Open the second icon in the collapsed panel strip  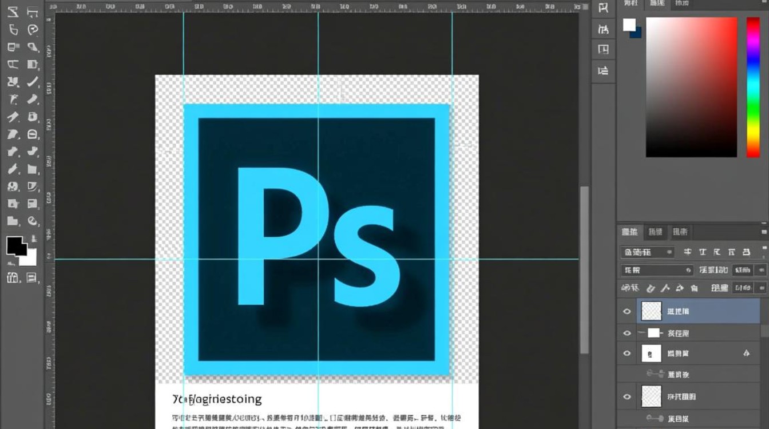tap(603, 29)
